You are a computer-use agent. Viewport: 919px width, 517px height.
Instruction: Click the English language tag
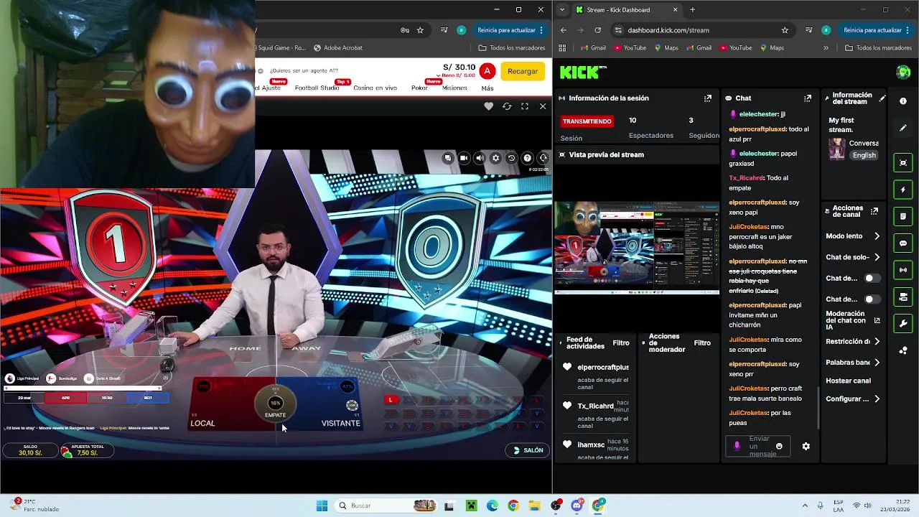864,155
